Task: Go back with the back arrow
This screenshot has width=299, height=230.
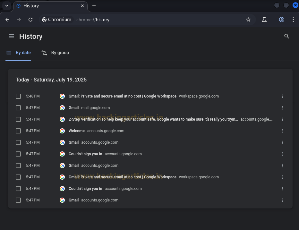Action: pyautogui.click(x=7, y=20)
